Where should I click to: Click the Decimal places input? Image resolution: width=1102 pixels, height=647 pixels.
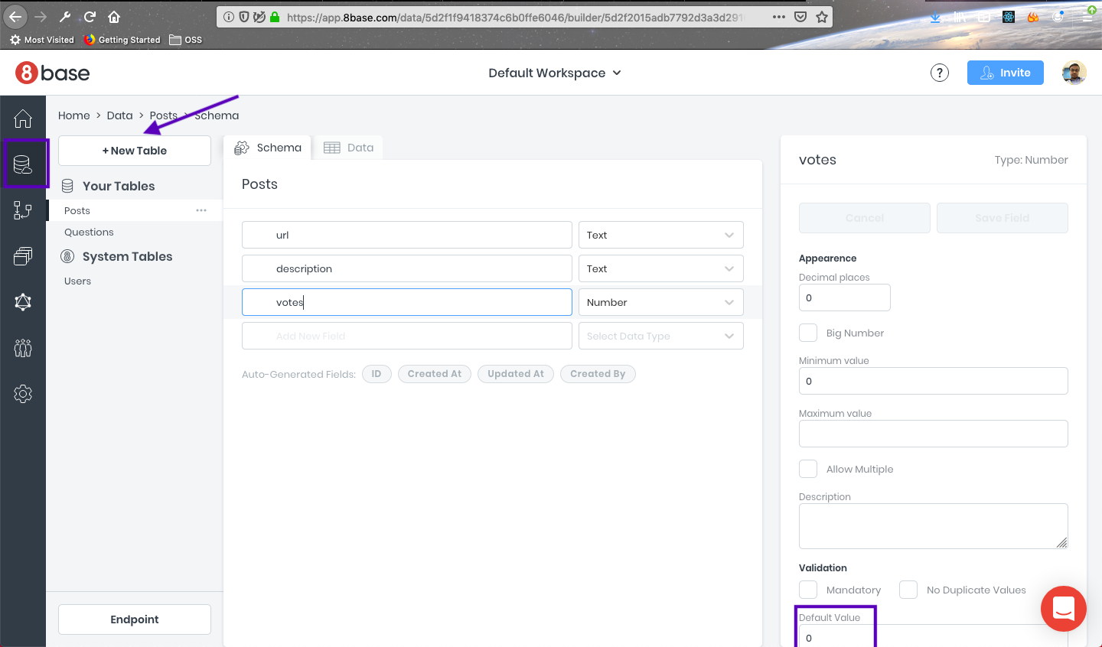[x=845, y=297]
